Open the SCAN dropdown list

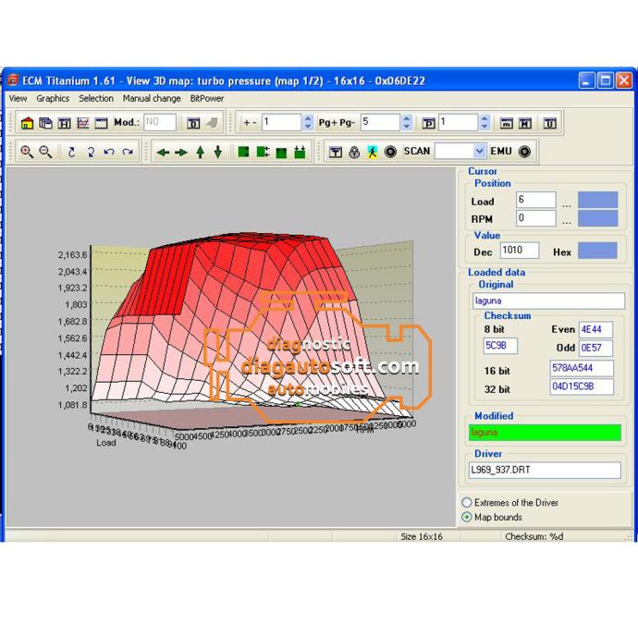click(479, 152)
